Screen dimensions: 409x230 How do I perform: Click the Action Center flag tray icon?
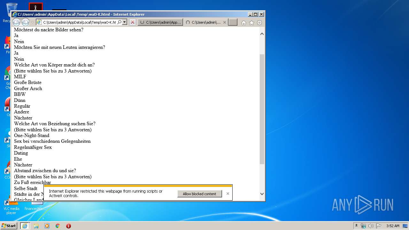pos(378,226)
